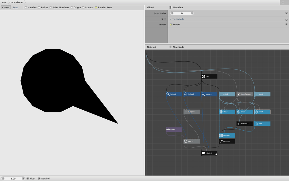289x181 pixels.
Task: Click the lookup2 node magnifier icon
Action: click(168, 94)
